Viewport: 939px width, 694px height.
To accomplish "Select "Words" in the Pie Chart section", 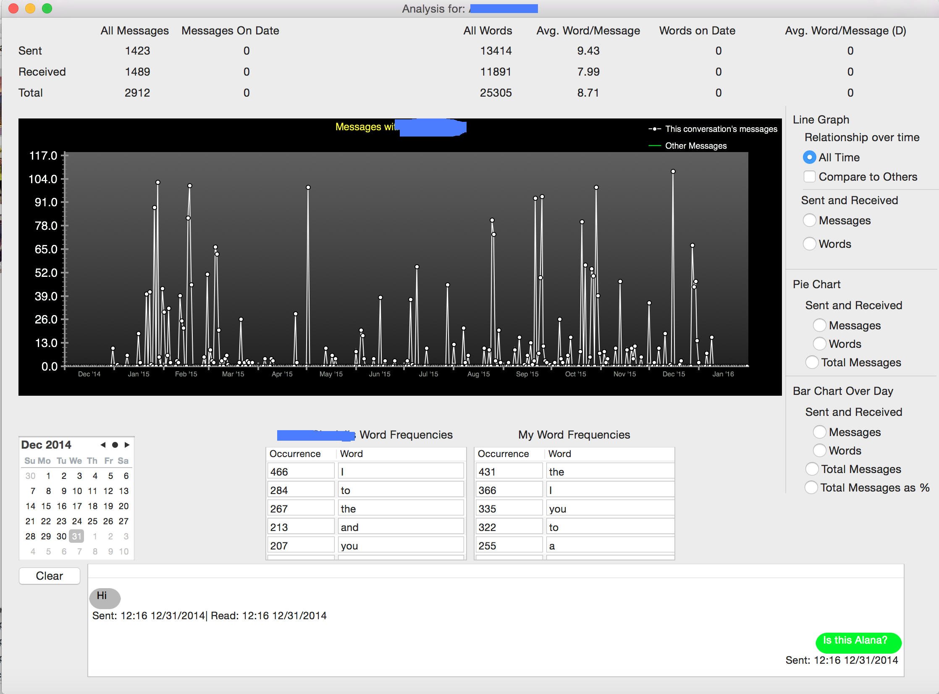I will click(820, 344).
